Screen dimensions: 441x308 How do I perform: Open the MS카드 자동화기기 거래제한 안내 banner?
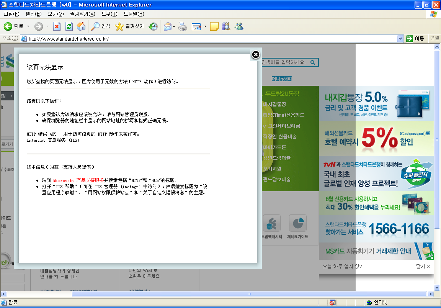(x=376, y=251)
